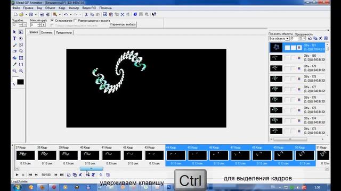Click the New file icon in toolbar
The width and height of the screenshot is (341, 191).
[15, 14]
